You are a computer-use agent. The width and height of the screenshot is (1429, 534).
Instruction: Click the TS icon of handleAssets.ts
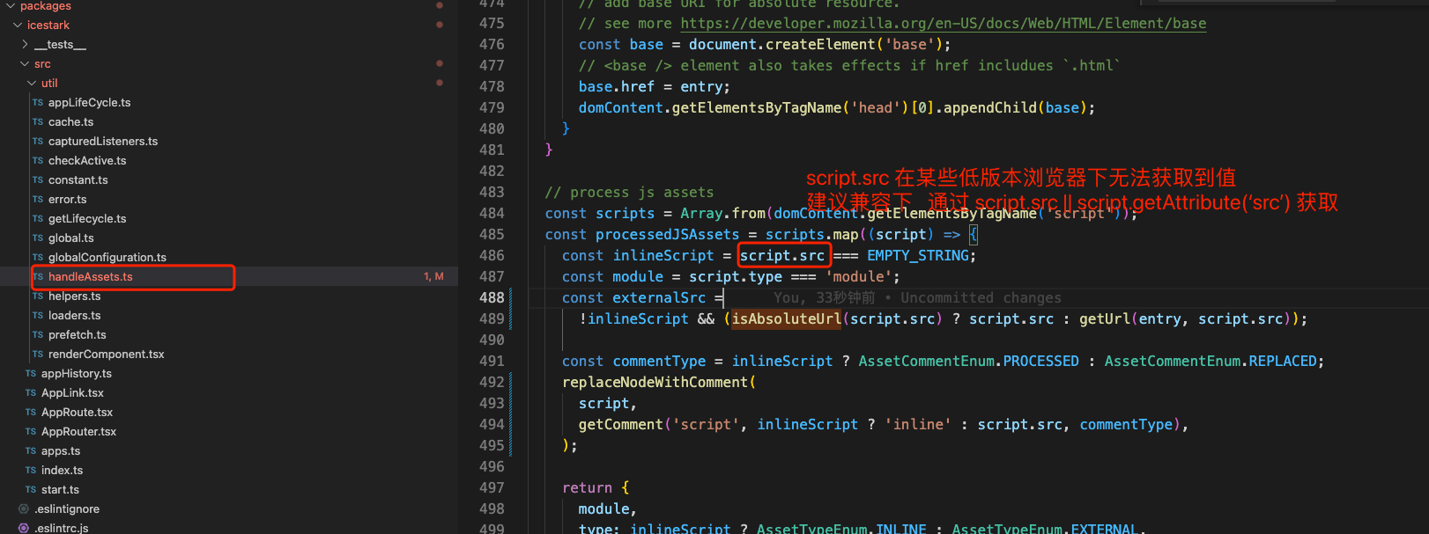38,276
